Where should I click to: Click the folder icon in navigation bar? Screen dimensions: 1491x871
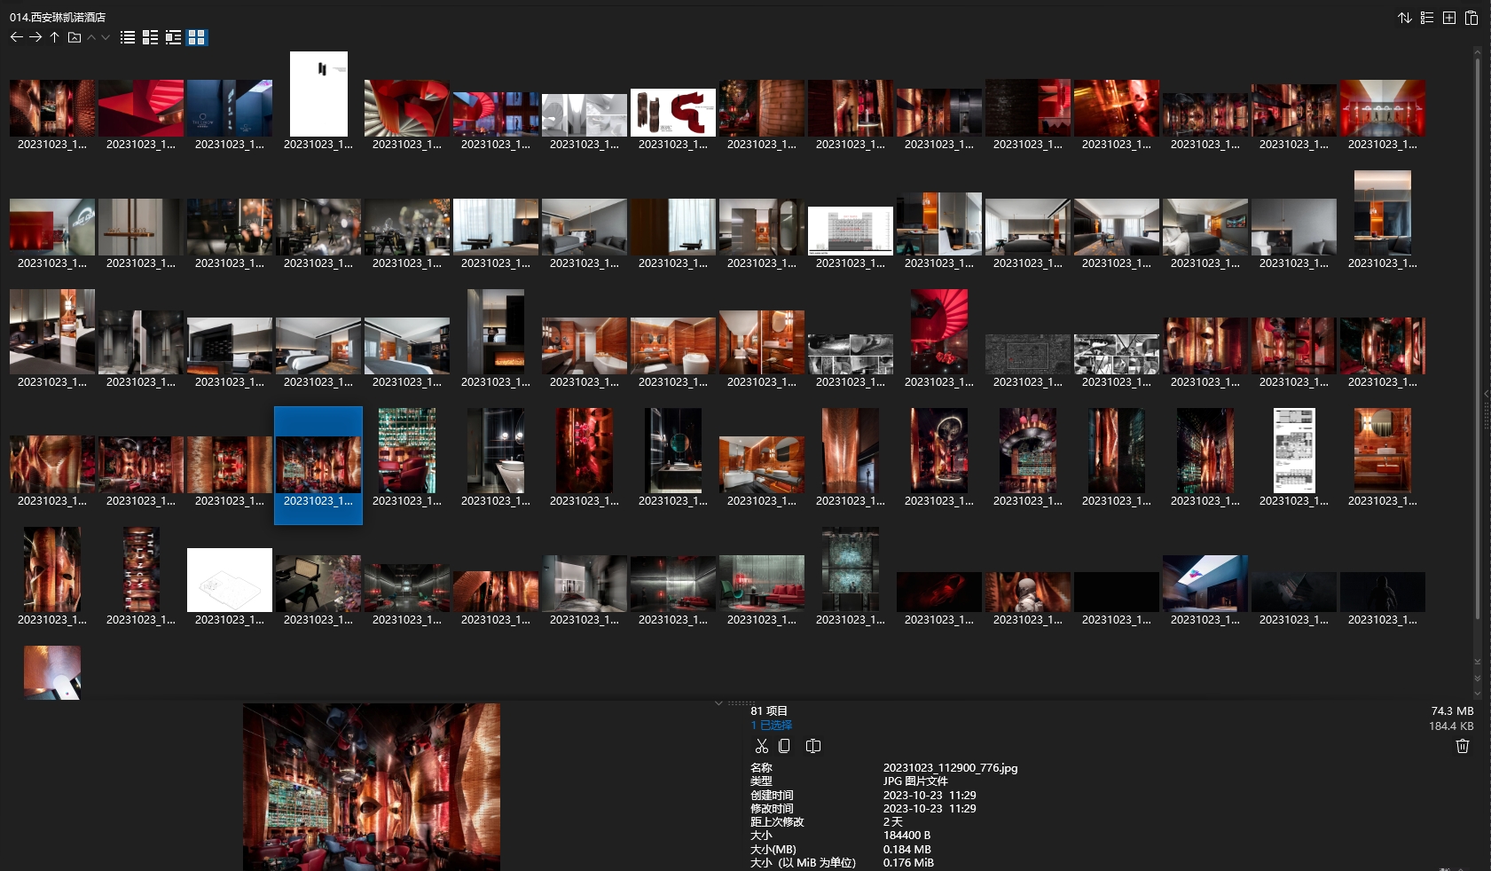(x=75, y=37)
